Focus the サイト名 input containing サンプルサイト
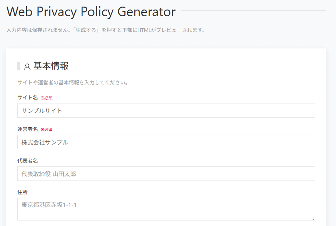The image size is (336, 226). point(166,110)
